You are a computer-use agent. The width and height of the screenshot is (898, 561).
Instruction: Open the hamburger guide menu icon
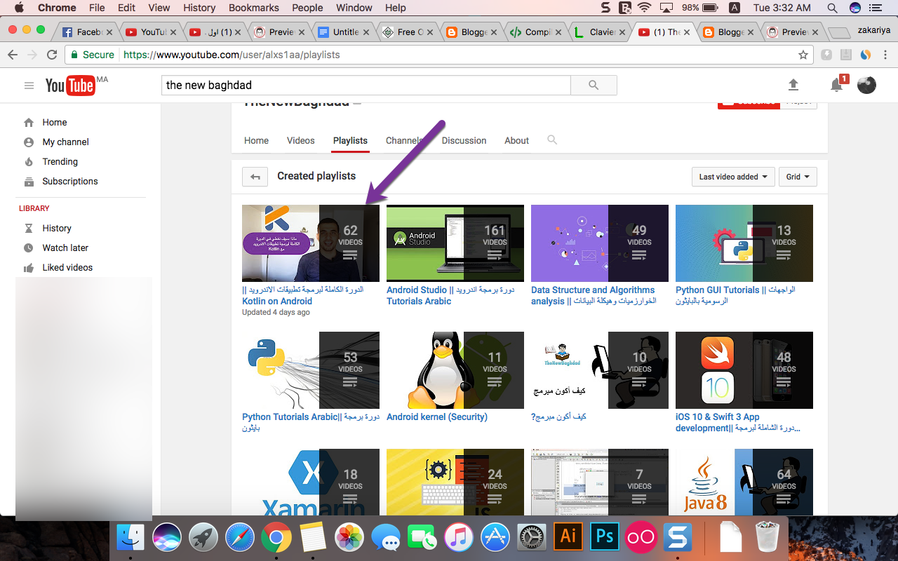click(x=29, y=86)
